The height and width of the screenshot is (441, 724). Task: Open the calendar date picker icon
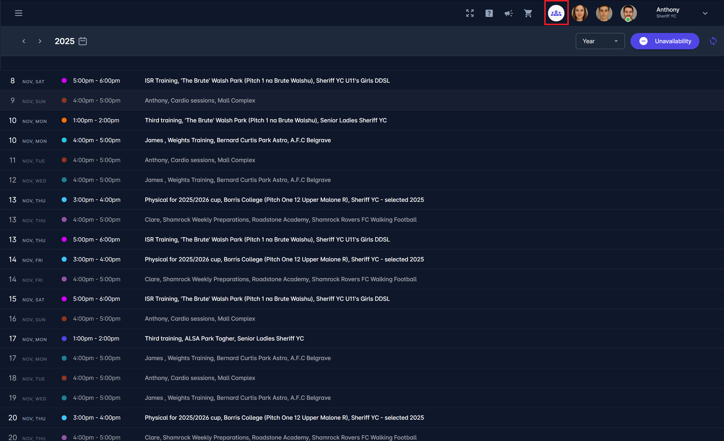click(x=82, y=41)
